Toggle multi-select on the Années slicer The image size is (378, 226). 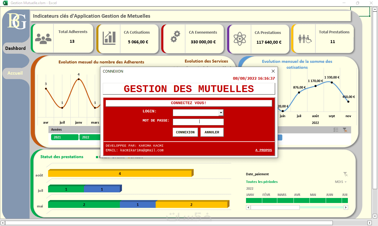pyautogui.click(x=336, y=130)
